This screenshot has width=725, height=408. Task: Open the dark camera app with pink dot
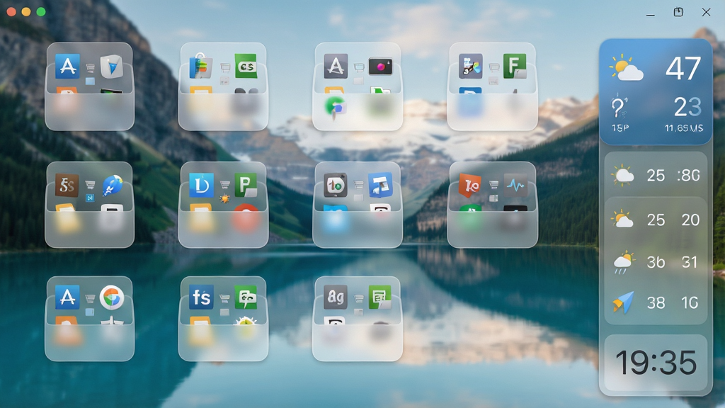[x=380, y=67]
